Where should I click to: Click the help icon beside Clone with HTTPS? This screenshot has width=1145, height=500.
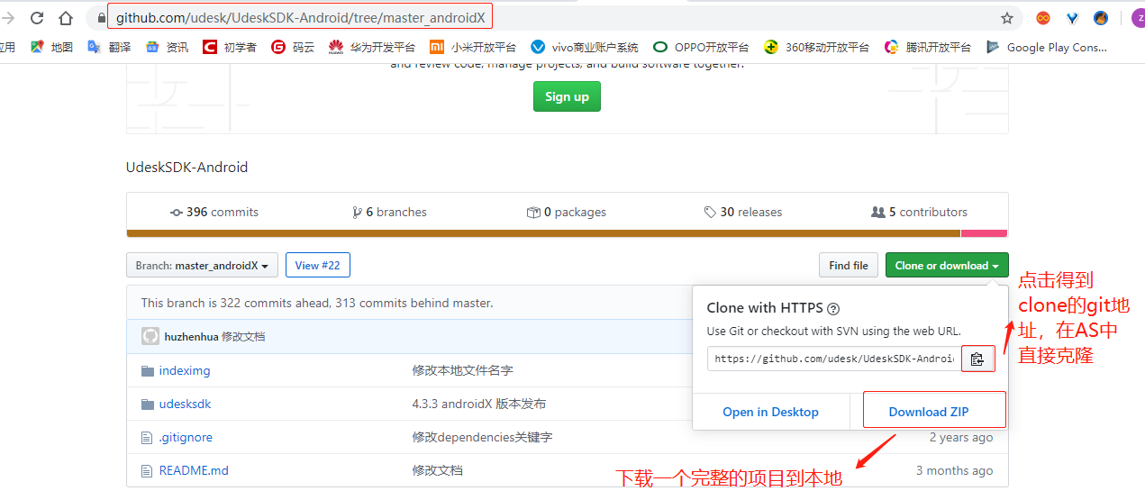pyautogui.click(x=833, y=308)
